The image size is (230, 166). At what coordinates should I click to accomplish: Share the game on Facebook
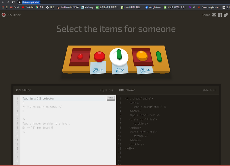tap(220, 15)
